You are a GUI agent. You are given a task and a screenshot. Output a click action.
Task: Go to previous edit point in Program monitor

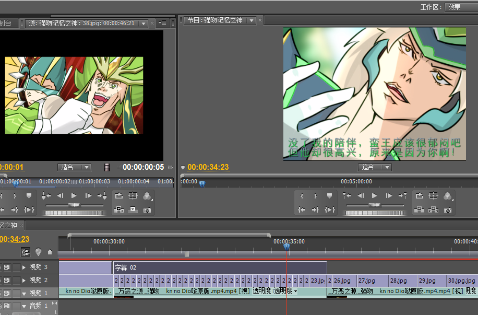tap(346, 196)
